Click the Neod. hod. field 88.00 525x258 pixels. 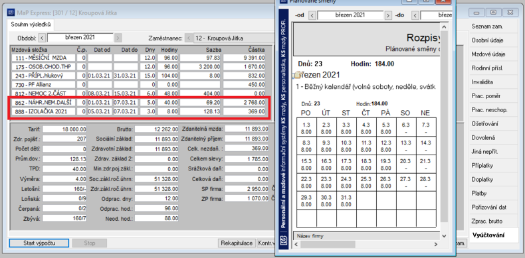point(156,218)
